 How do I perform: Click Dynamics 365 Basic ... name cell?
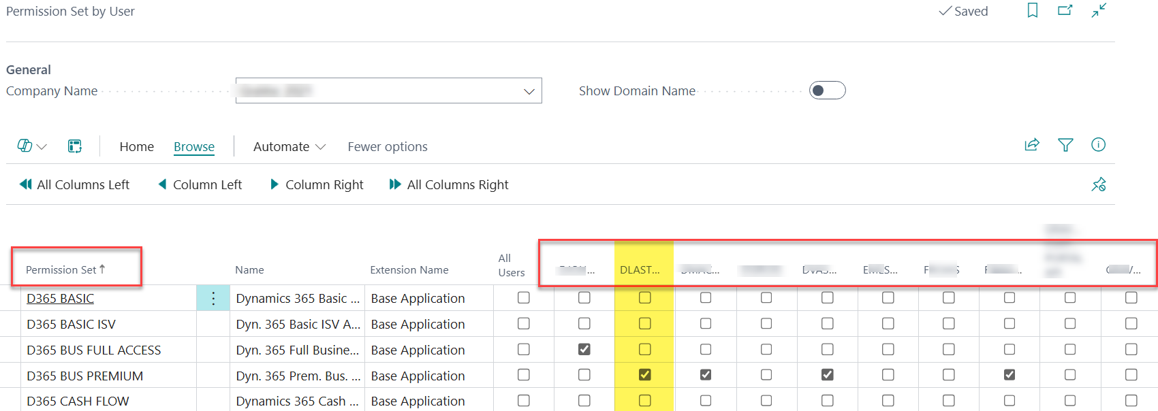tap(298, 298)
